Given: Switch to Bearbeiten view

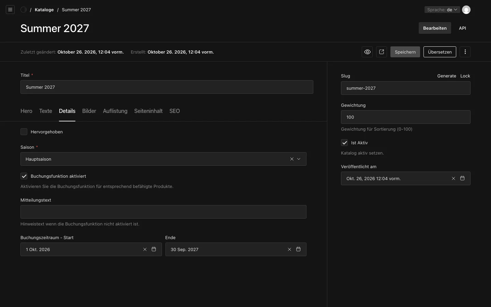Looking at the screenshot, I should click(x=435, y=28).
